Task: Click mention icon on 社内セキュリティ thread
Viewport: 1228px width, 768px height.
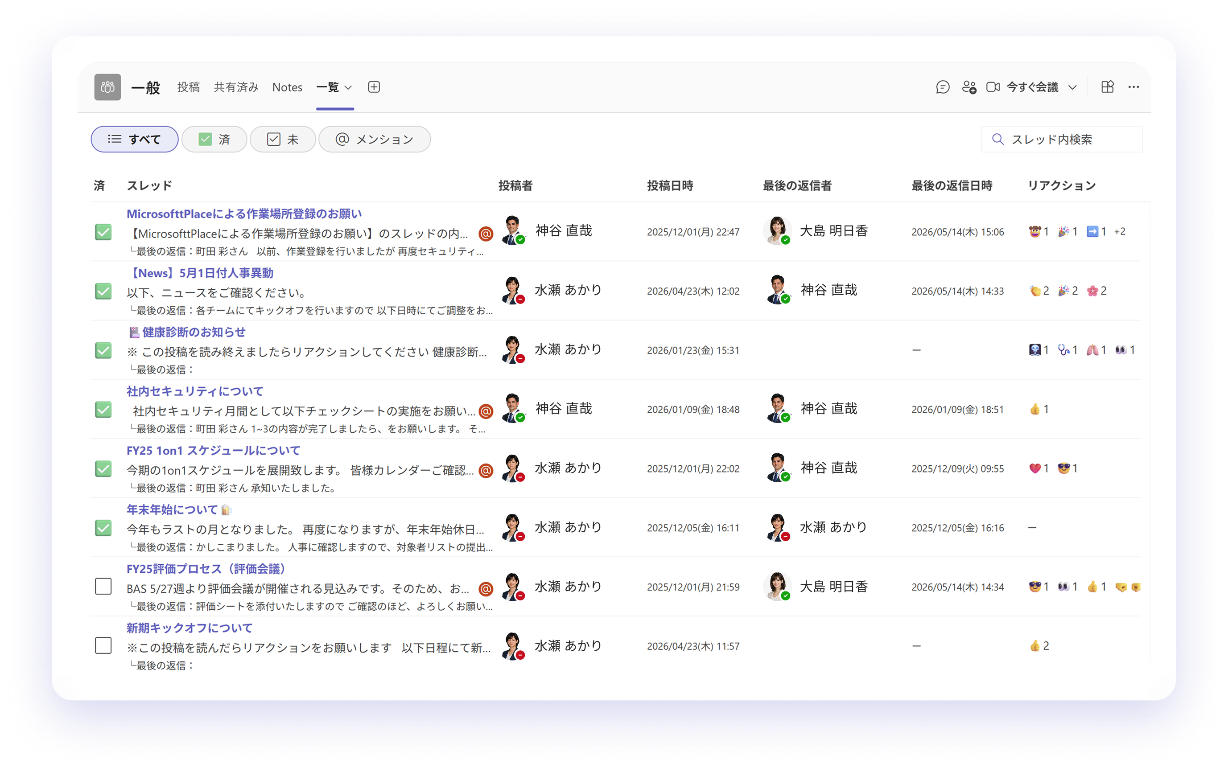Action: 486,411
